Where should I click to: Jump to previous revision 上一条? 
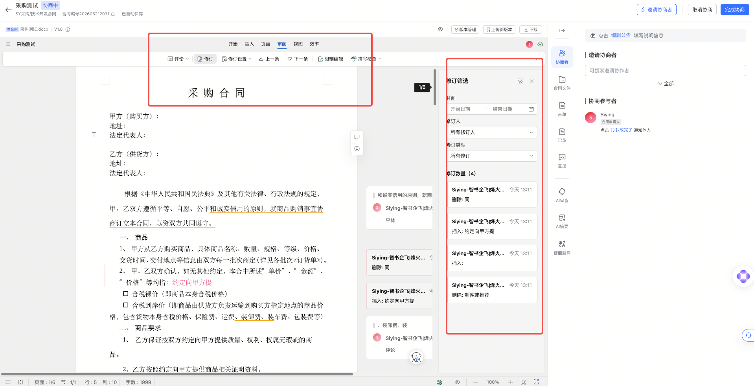(x=269, y=59)
